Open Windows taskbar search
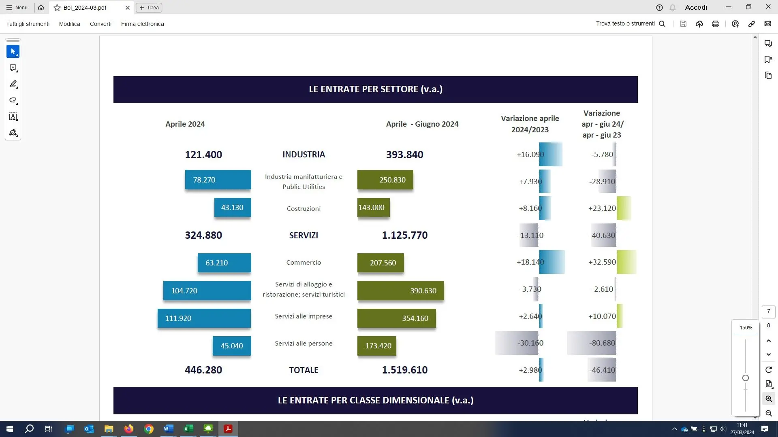 pos(29,429)
